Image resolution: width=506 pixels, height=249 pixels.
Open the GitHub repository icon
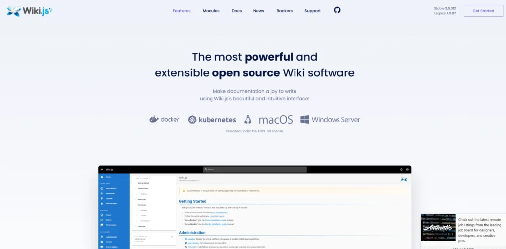337,10
